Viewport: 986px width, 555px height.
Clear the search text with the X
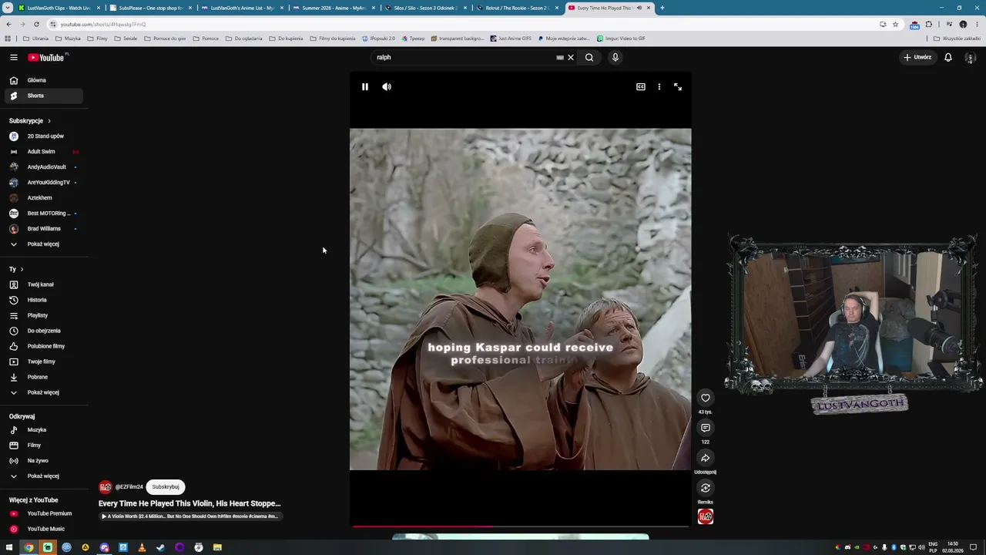coord(571,57)
